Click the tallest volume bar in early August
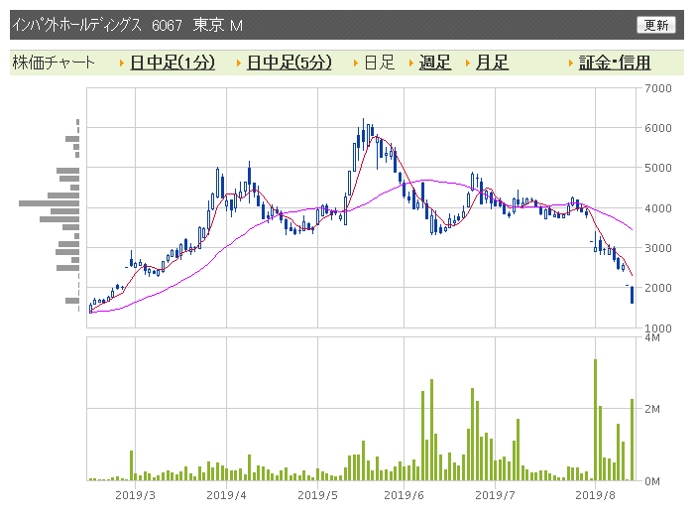This screenshot has height=521, width=695. click(595, 420)
